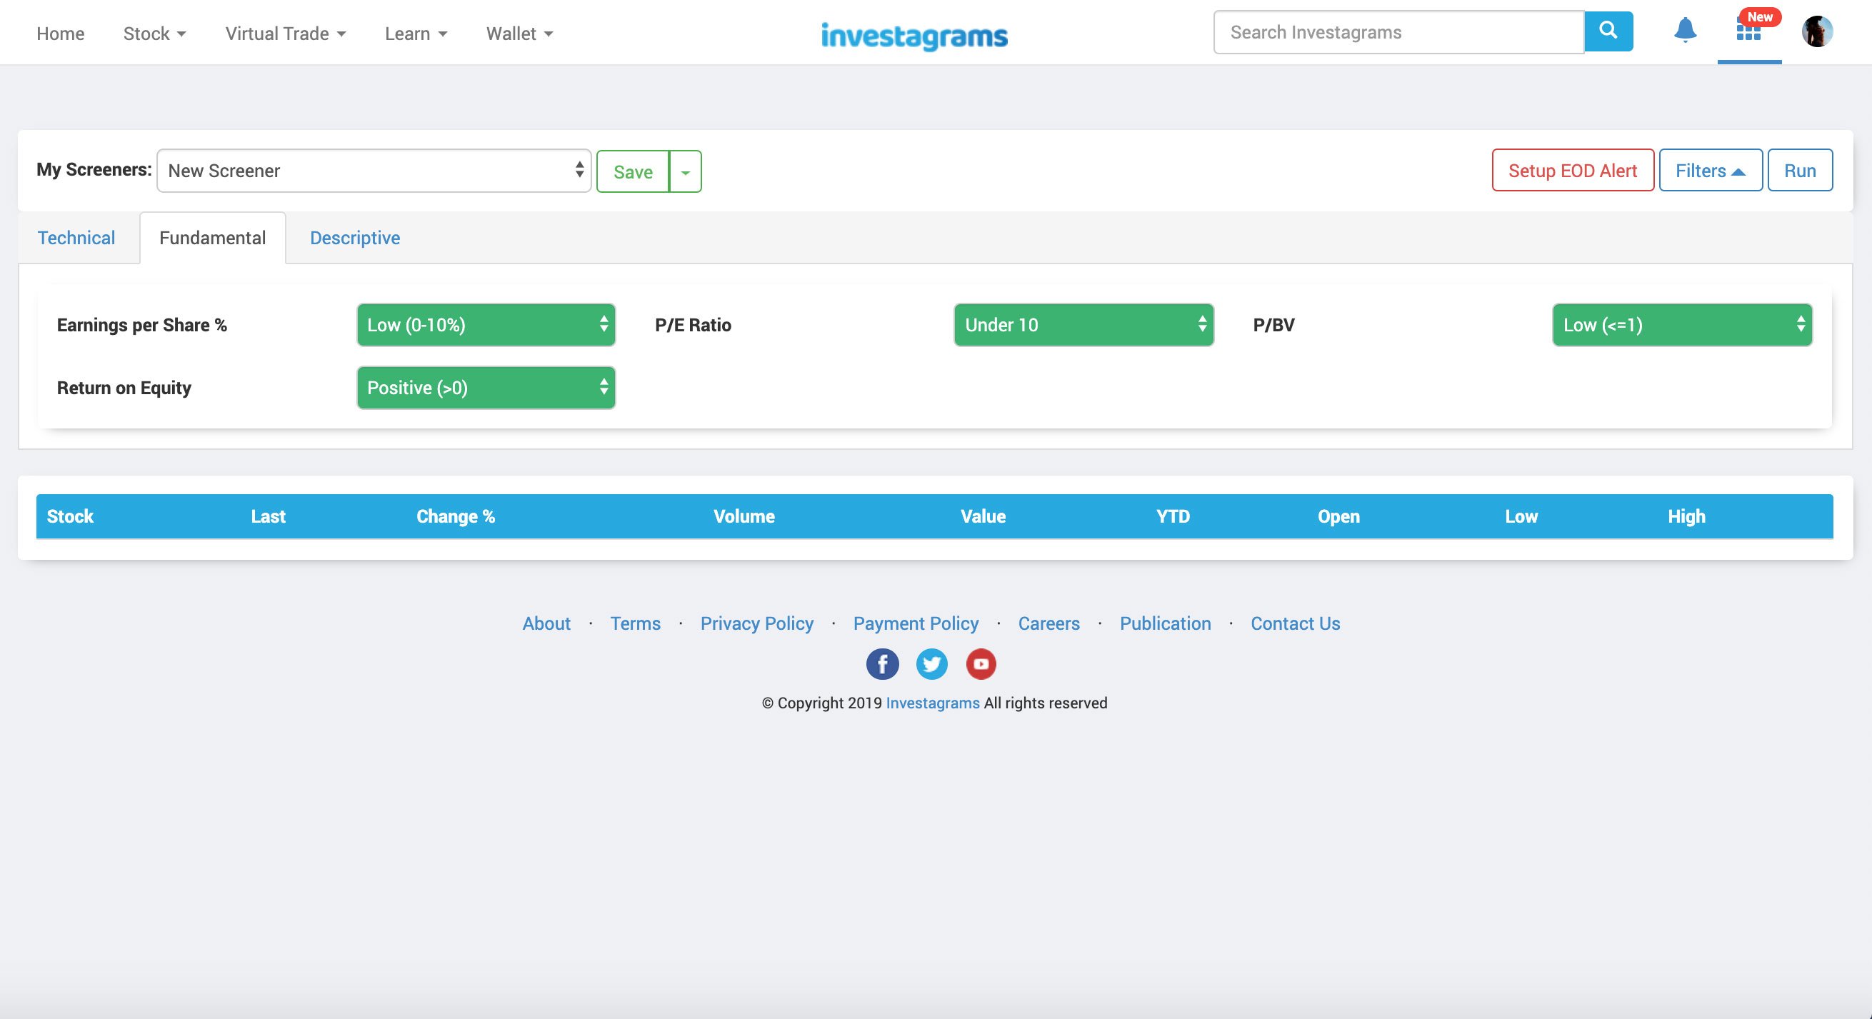Collapse the Filters panel

pyautogui.click(x=1711, y=171)
